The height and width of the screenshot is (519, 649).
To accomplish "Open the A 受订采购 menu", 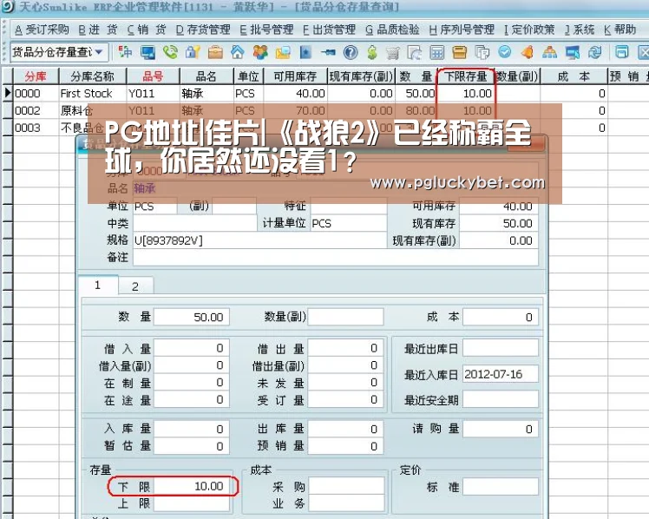I will [x=42, y=30].
